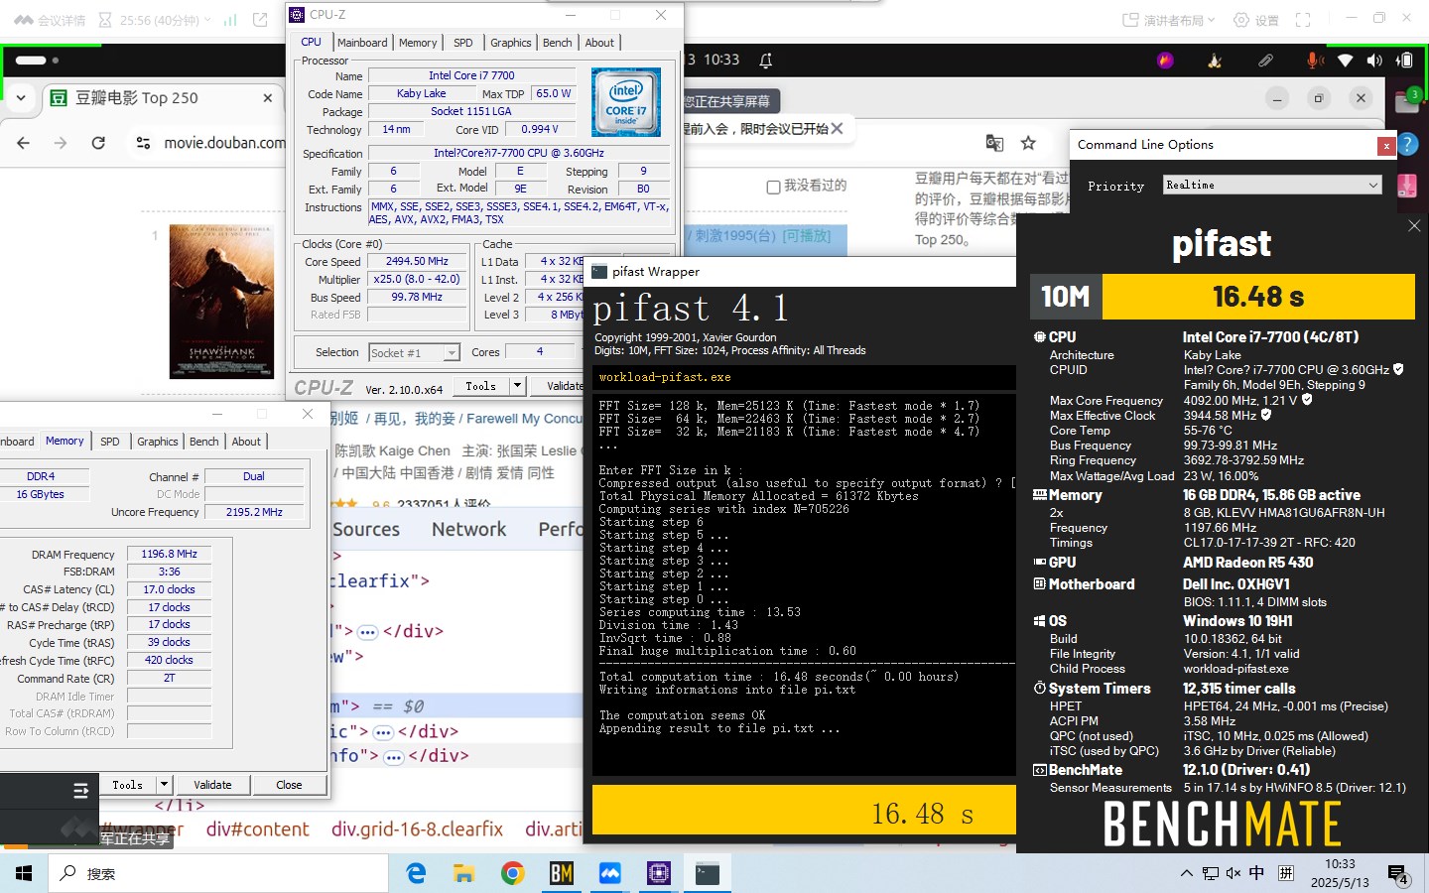The image size is (1429, 893).
Task: Click the meeting pop-out window icon
Action: click(260, 20)
